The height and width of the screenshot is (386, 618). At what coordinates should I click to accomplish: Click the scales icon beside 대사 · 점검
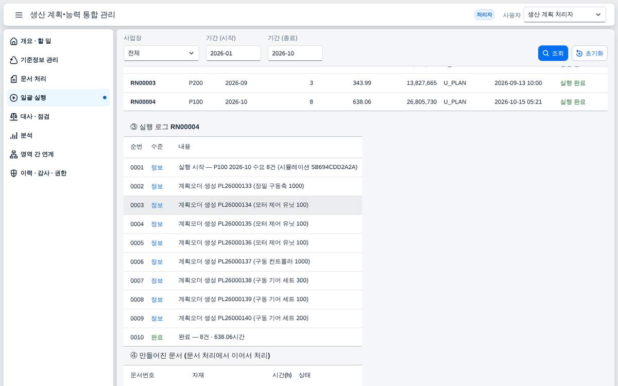click(14, 117)
